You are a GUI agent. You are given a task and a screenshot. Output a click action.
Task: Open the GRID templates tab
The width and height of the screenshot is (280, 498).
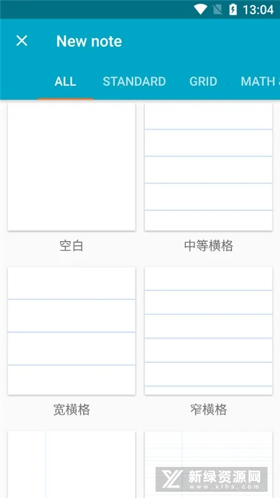click(x=203, y=82)
